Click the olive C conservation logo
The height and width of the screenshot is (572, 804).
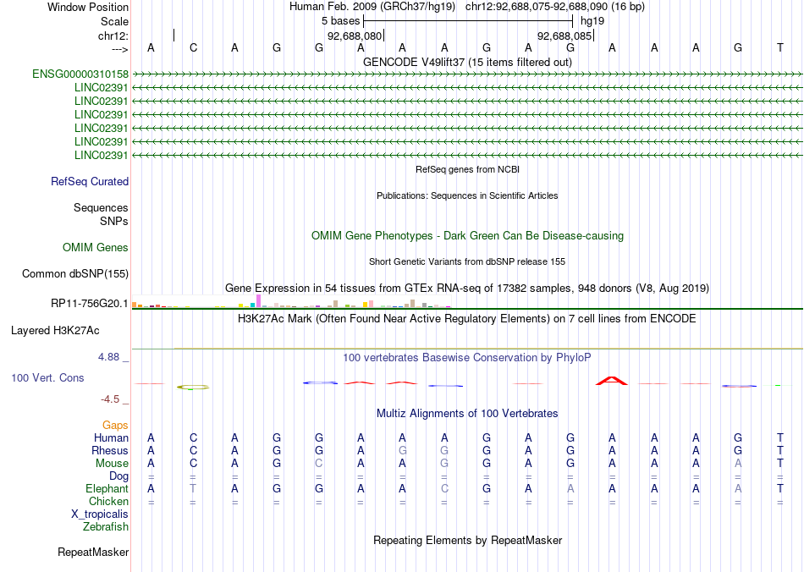point(193,388)
